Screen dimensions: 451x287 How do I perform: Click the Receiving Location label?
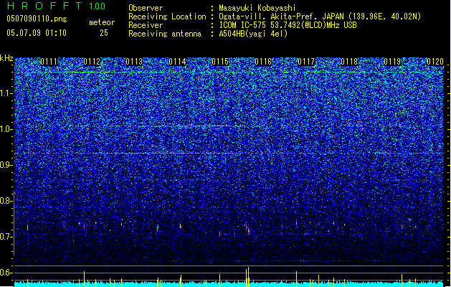pos(167,17)
